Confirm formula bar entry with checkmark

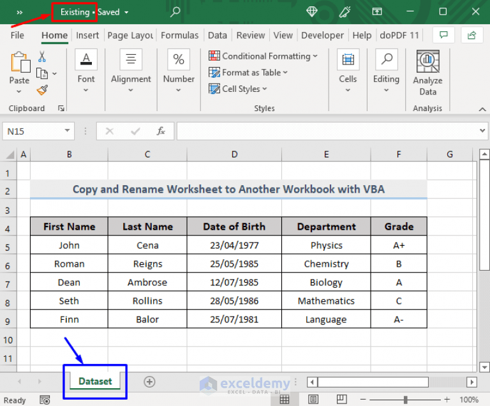(135, 131)
